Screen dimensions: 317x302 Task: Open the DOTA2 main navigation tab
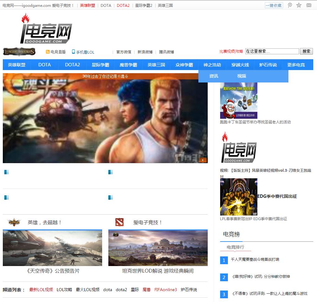[x=72, y=65]
